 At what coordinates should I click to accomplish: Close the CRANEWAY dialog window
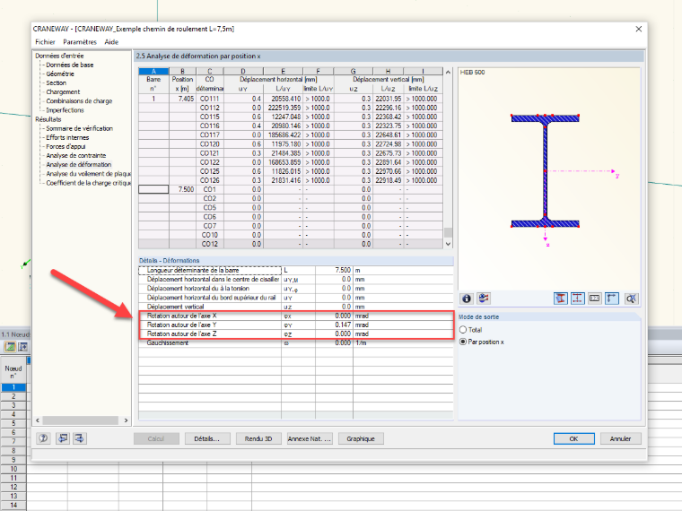point(639,29)
